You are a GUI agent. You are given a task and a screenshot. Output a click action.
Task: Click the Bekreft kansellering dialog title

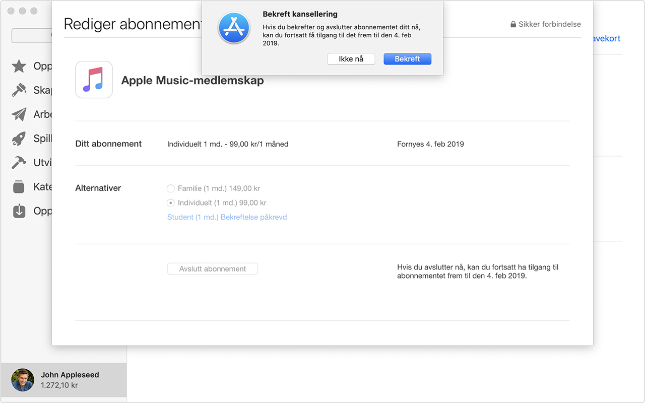(x=300, y=14)
